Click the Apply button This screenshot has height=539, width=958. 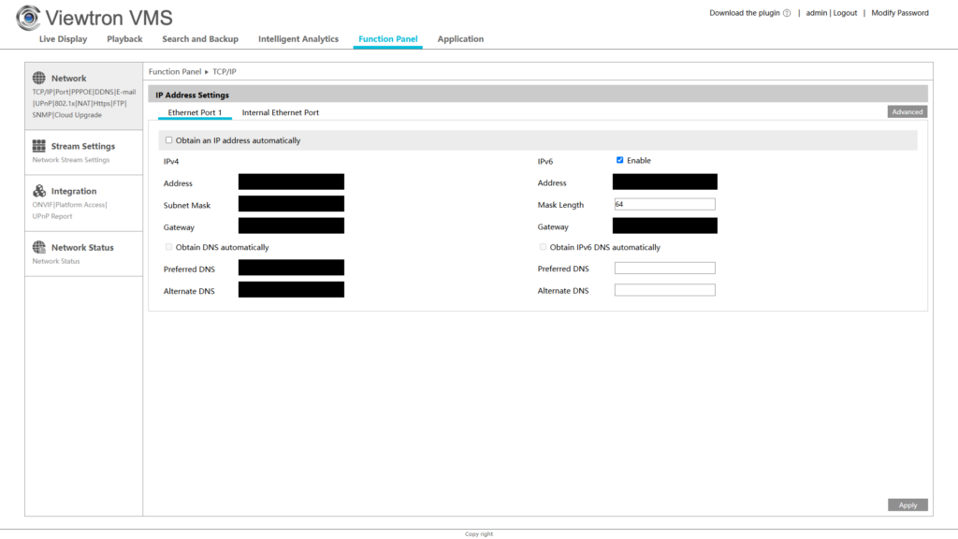[907, 504]
